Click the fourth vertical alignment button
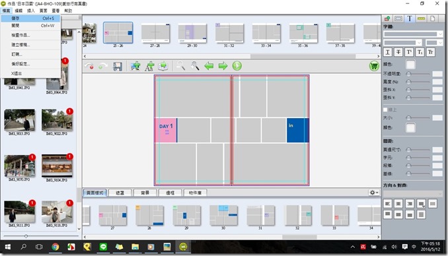Viewport: 448px width, 256px height. tap(421, 214)
